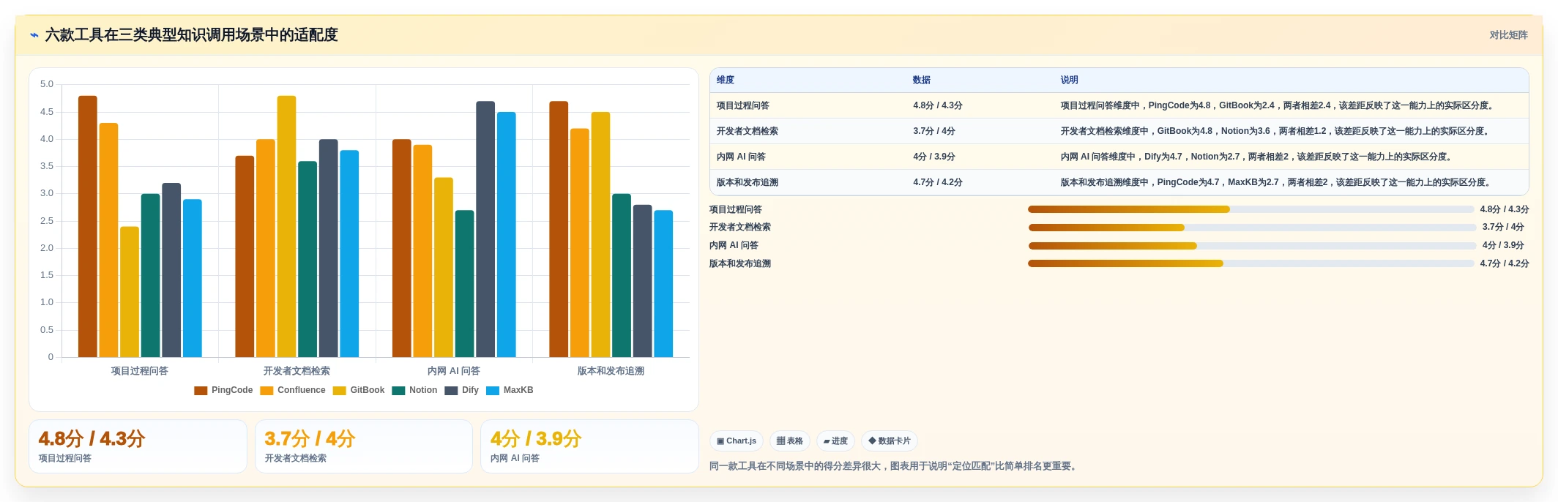Click the Notion bar in 内网 AI 问答 group

click(464, 284)
